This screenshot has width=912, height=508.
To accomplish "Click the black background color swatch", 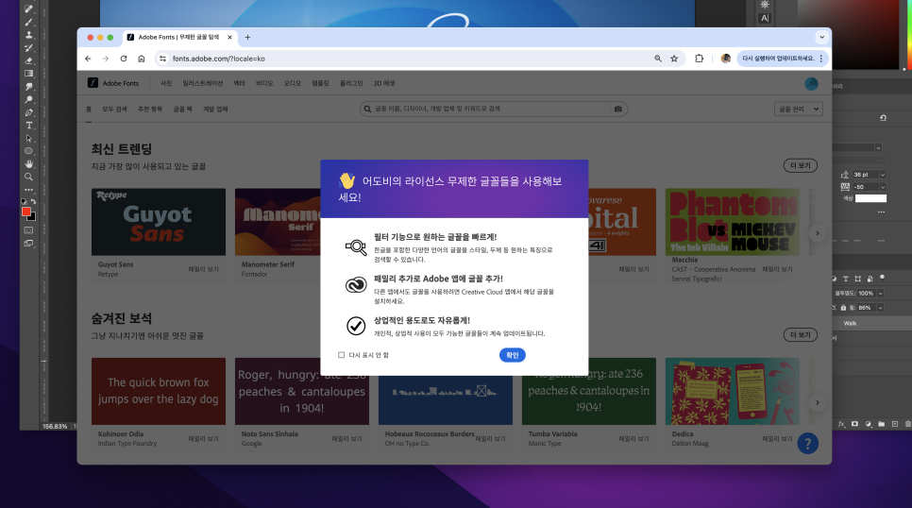I will coord(33,217).
